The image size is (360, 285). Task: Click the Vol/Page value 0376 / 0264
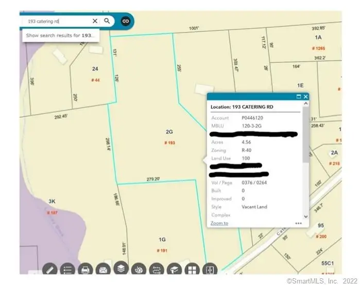[x=254, y=183]
